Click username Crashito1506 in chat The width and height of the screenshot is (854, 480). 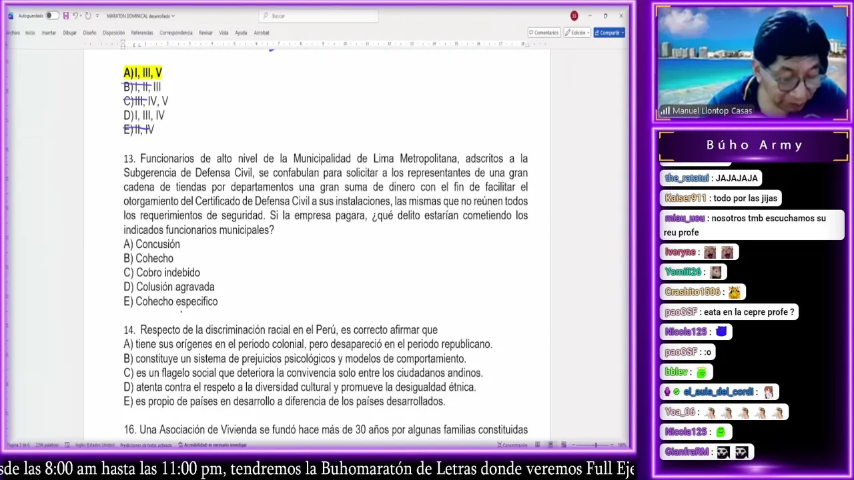click(x=693, y=291)
